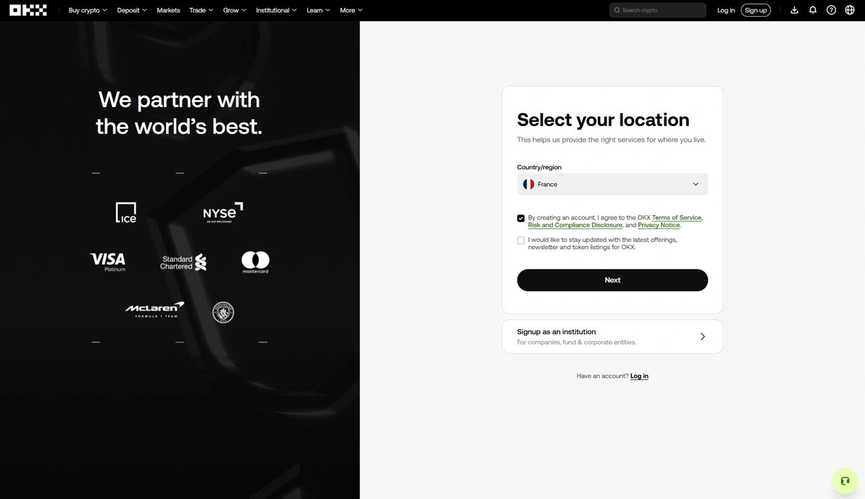Click the 'Select your location' heading
Image resolution: width=865 pixels, height=499 pixels.
click(x=603, y=119)
